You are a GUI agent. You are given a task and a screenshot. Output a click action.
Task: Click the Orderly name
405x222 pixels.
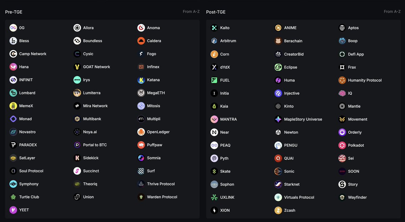[355, 132]
